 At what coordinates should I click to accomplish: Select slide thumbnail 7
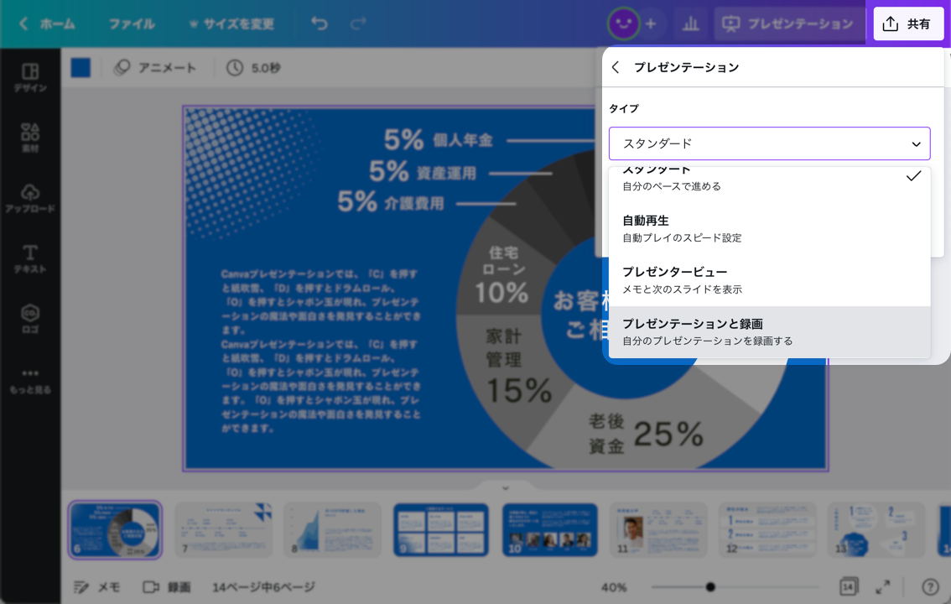224,529
